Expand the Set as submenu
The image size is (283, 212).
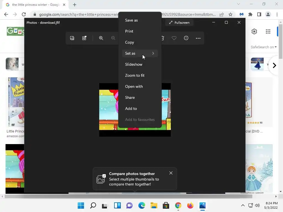pyautogui.click(x=140, y=53)
